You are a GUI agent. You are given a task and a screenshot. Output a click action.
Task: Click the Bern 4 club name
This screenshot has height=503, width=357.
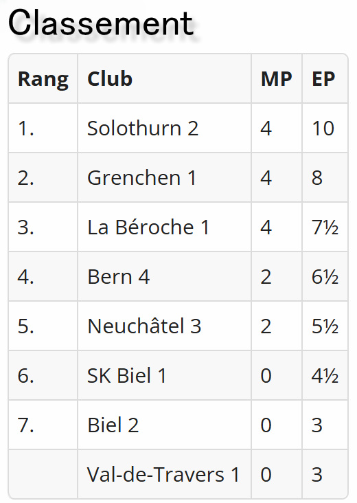click(119, 276)
